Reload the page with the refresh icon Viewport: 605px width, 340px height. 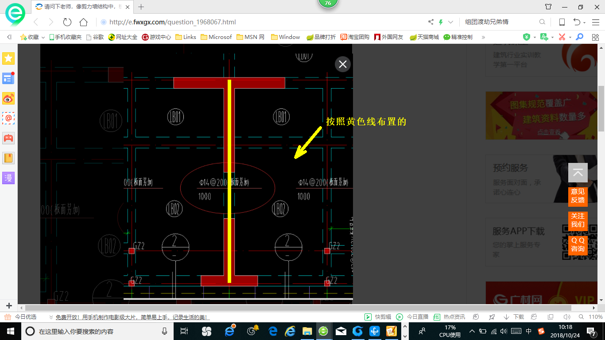[67, 22]
